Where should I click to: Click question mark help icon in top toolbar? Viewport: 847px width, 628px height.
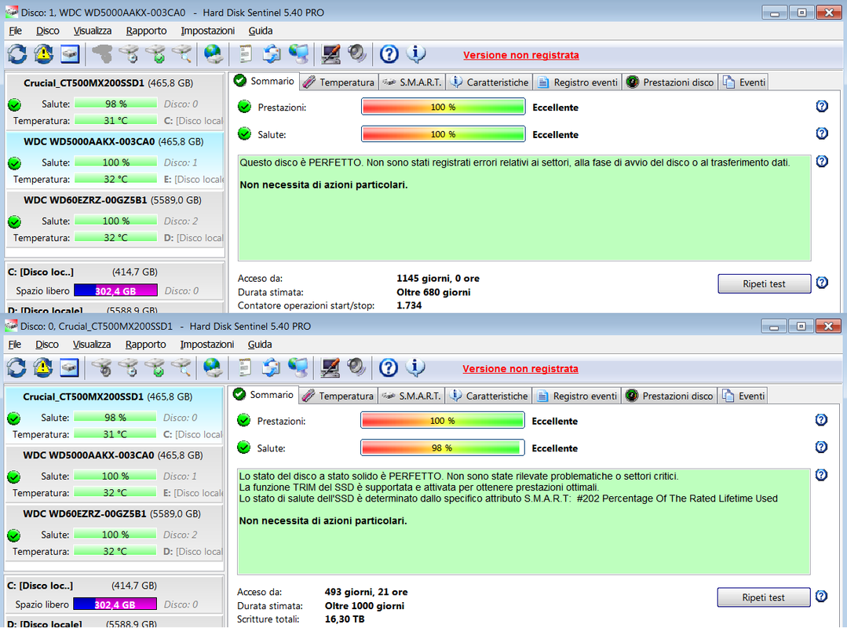pyautogui.click(x=389, y=54)
